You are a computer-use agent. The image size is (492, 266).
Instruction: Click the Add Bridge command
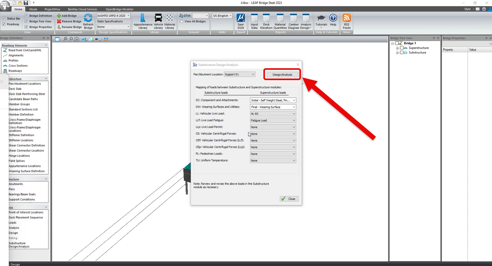point(67,16)
